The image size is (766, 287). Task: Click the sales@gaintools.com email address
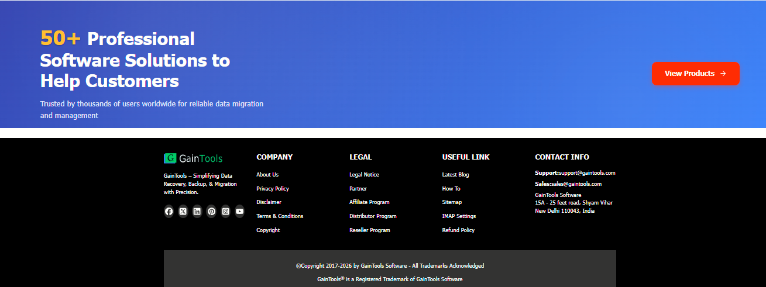pyautogui.click(x=576, y=184)
